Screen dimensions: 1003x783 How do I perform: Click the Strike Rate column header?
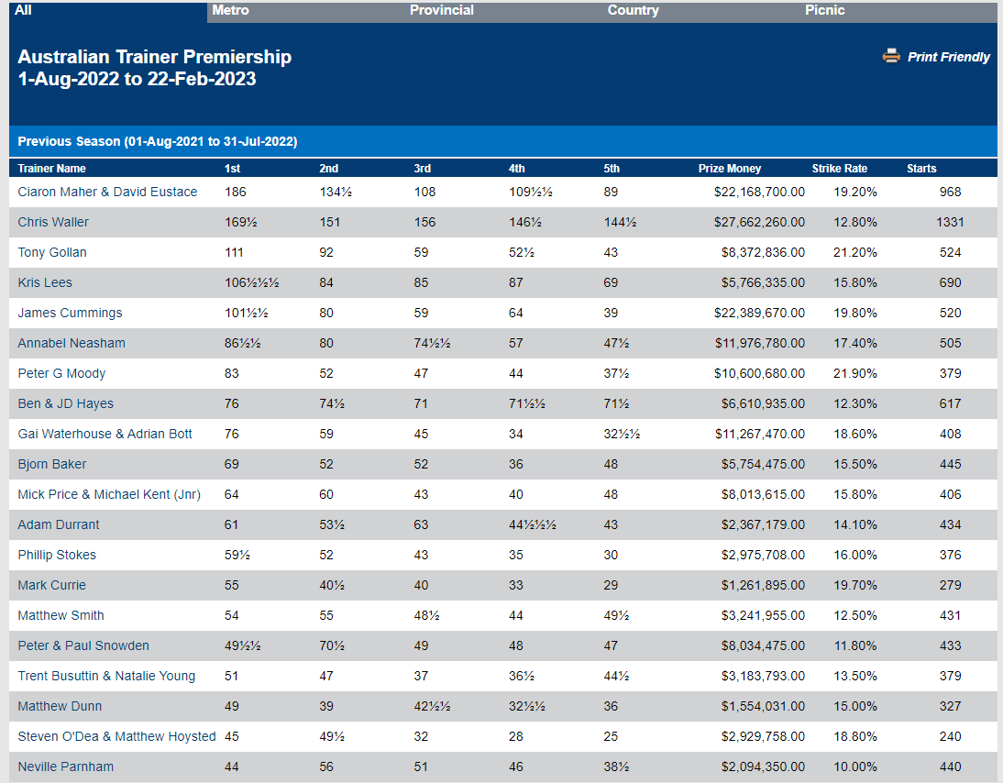[839, 169]
